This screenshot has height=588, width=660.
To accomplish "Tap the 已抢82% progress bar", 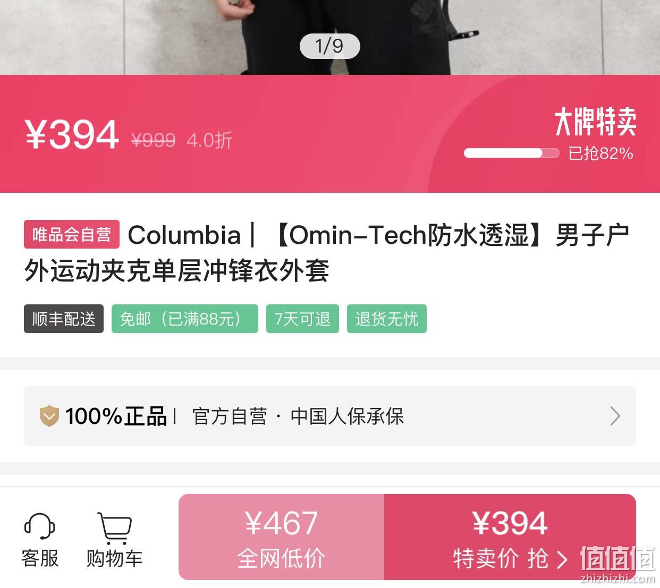I will (511, 153).
